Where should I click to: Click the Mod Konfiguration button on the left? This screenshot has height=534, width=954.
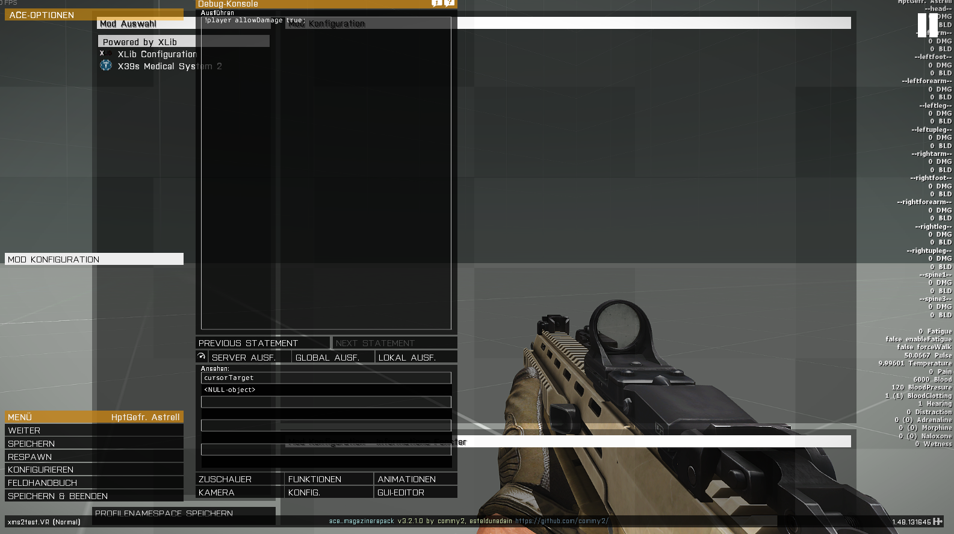(94, 259)
